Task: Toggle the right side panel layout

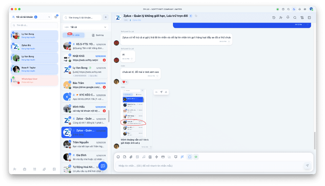Action: (x=309, y=17)
